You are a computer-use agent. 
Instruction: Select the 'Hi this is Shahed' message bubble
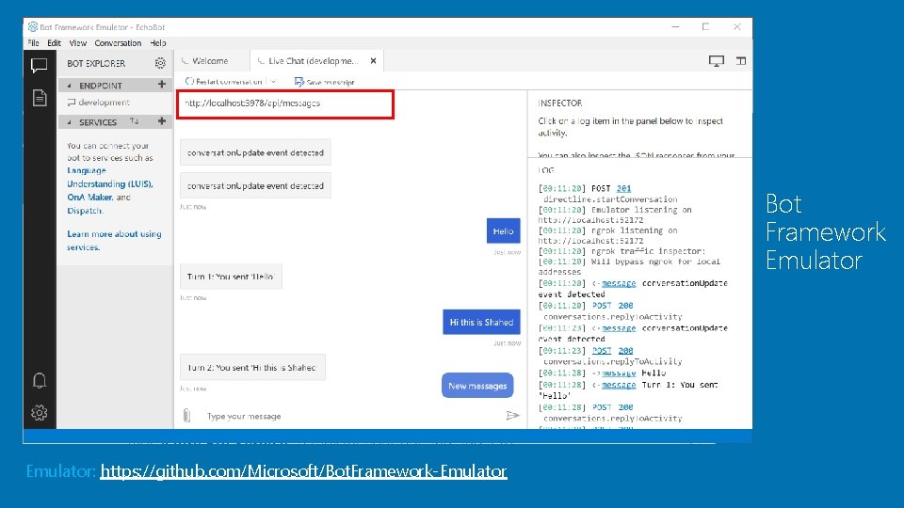481,322
